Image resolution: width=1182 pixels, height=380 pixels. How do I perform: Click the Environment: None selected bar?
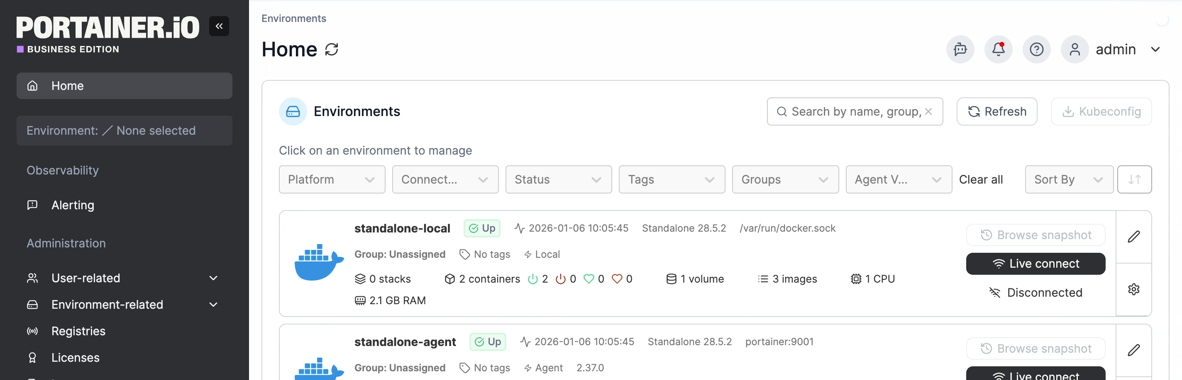125,131
